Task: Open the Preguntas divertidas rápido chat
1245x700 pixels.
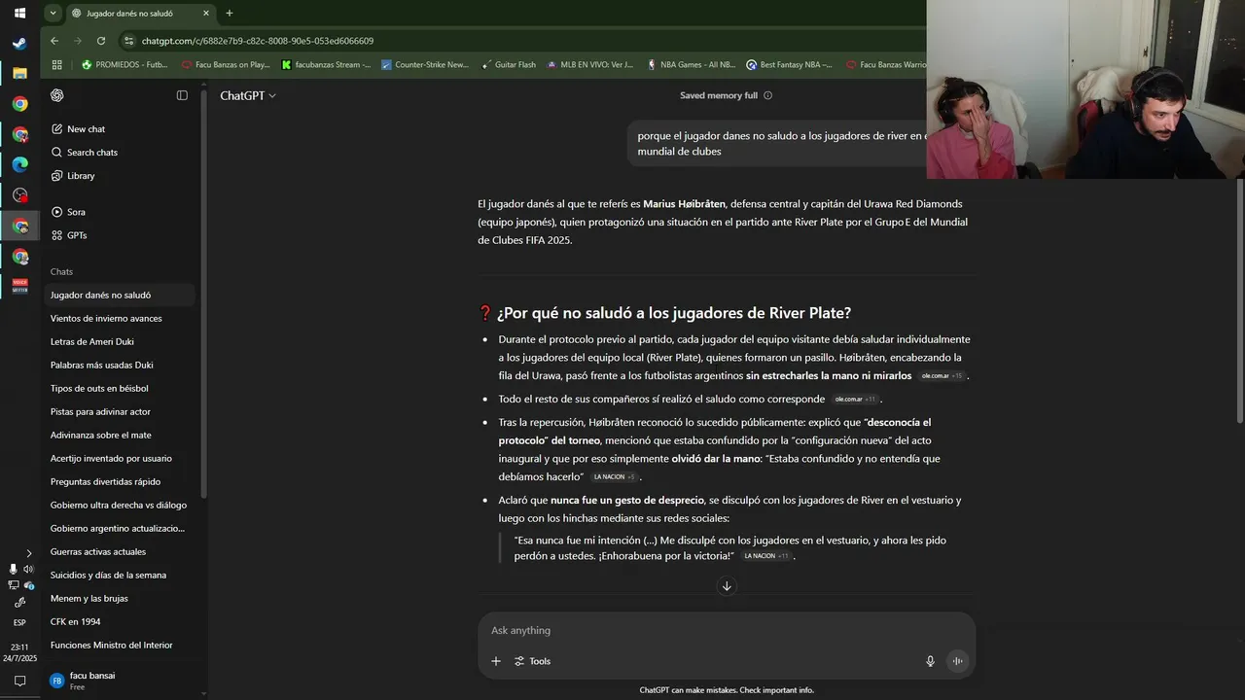Action: (x=121, y=481)
